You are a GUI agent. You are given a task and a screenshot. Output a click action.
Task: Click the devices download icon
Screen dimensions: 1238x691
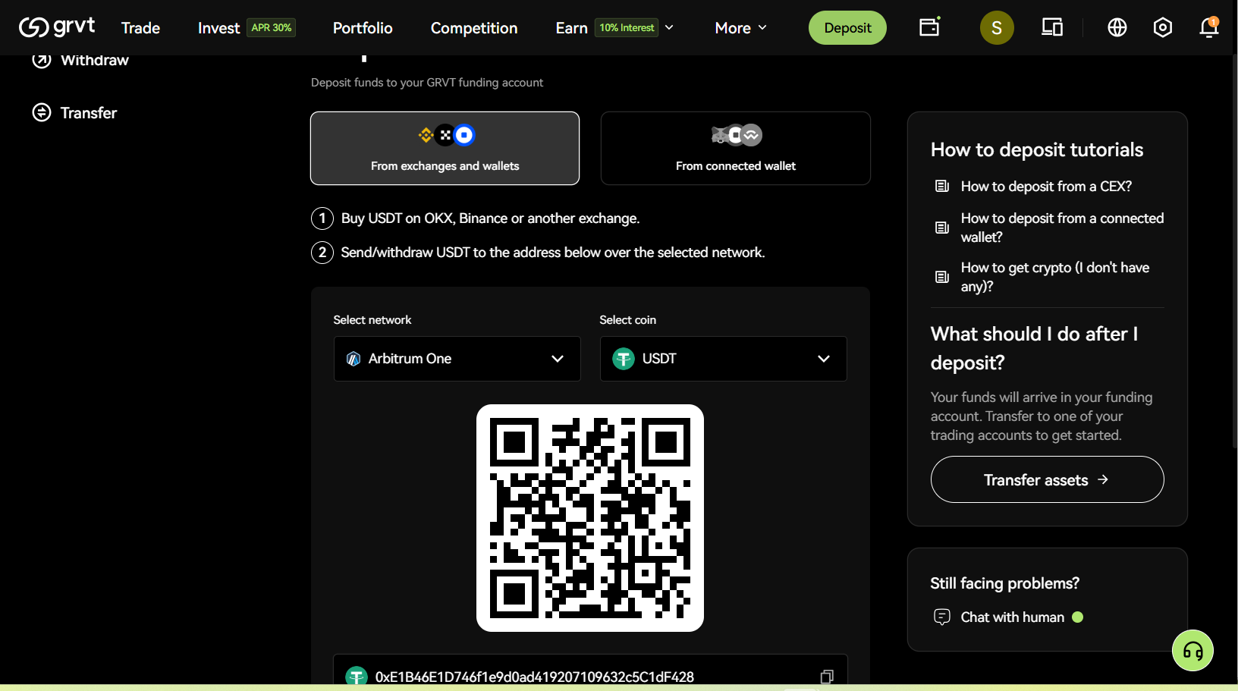point(1052,28)
